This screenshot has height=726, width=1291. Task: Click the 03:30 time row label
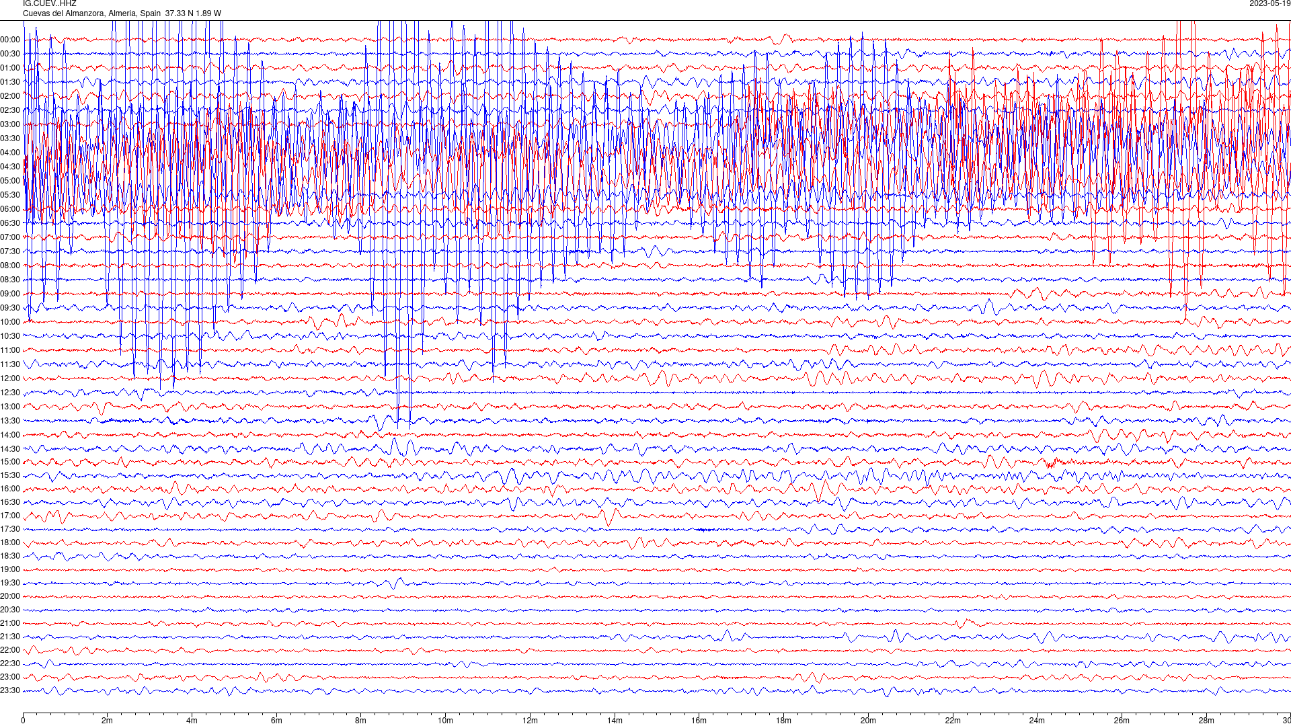point(10,139)
